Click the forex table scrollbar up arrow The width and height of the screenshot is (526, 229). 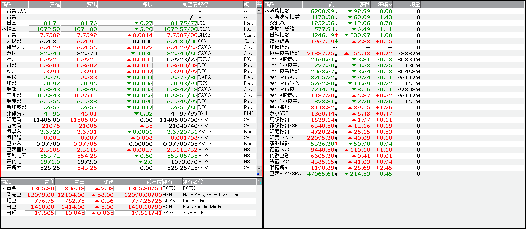click(259, 11)
